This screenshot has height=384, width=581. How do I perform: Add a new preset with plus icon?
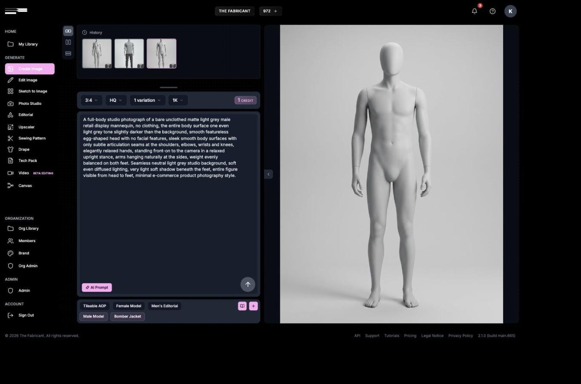tap(253, 306)
